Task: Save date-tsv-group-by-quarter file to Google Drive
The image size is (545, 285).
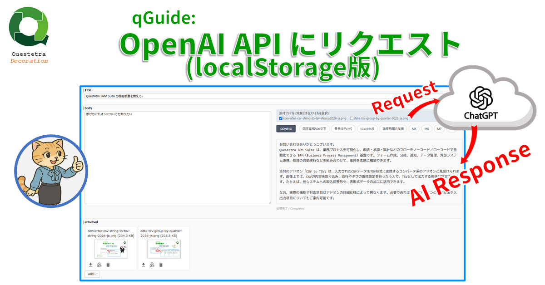Action: coord(152,265)
